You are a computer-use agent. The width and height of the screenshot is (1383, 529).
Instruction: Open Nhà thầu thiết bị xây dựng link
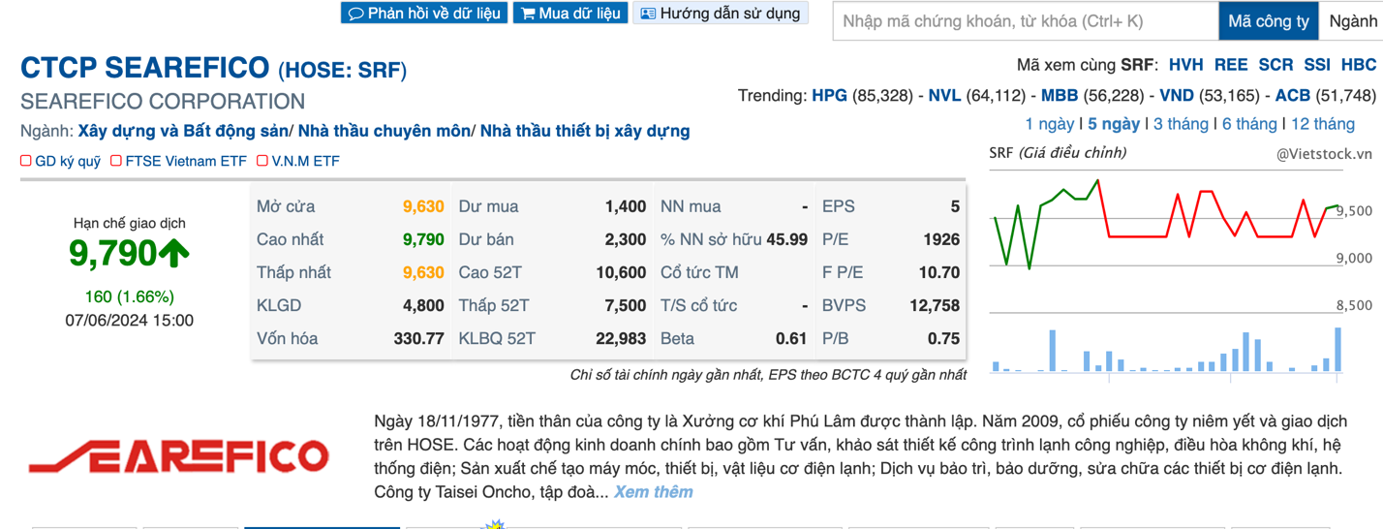coord(585,131)
